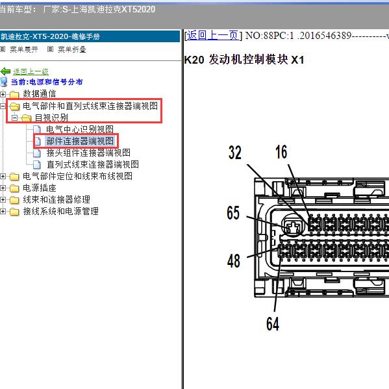Click the 电气部件定位和线束布线视图 folder icon
This screenshot has height=389, width=389.
click(14, 177)
